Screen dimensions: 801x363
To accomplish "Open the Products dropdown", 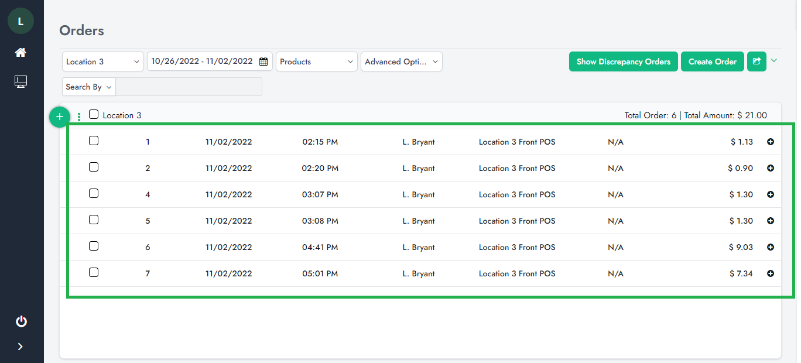I will coord(316,61).
